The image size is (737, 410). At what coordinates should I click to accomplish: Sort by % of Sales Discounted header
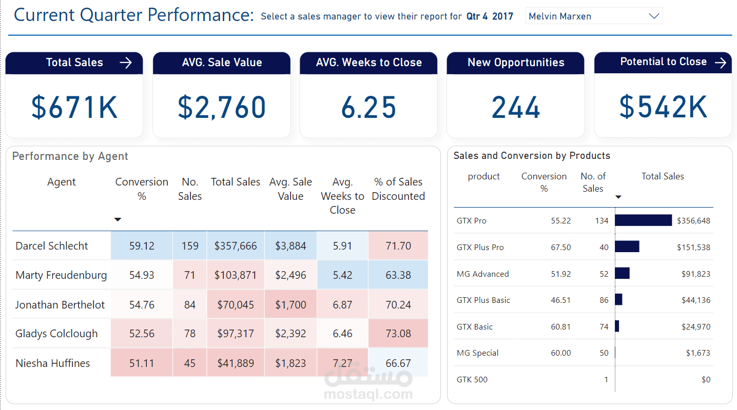point(398,189)
